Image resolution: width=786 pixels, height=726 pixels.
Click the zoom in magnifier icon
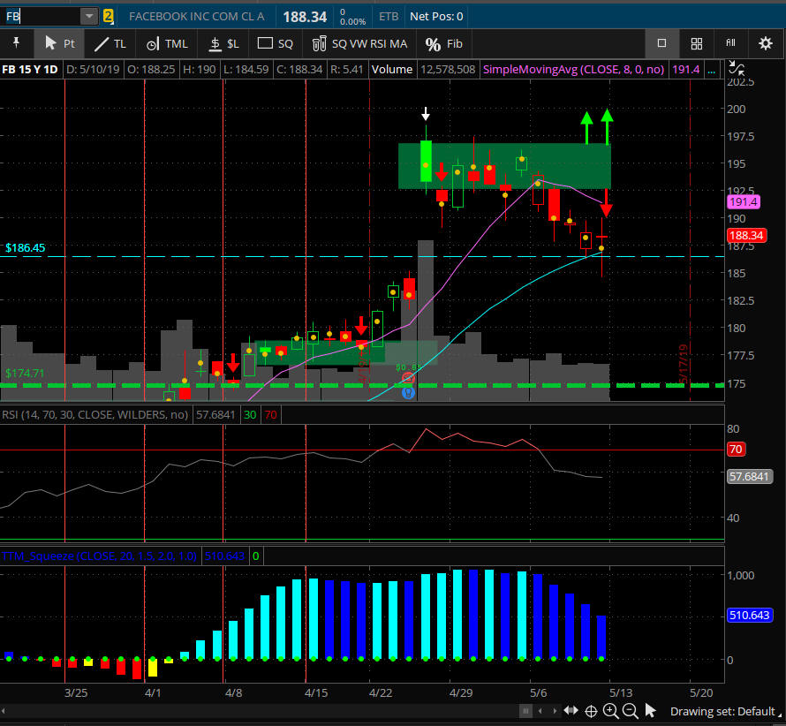(610, 711)
